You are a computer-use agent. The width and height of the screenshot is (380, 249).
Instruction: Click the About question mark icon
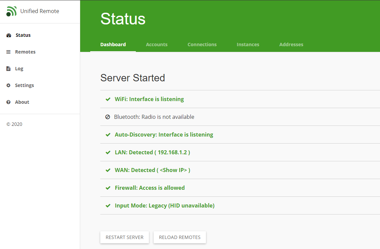8,102
